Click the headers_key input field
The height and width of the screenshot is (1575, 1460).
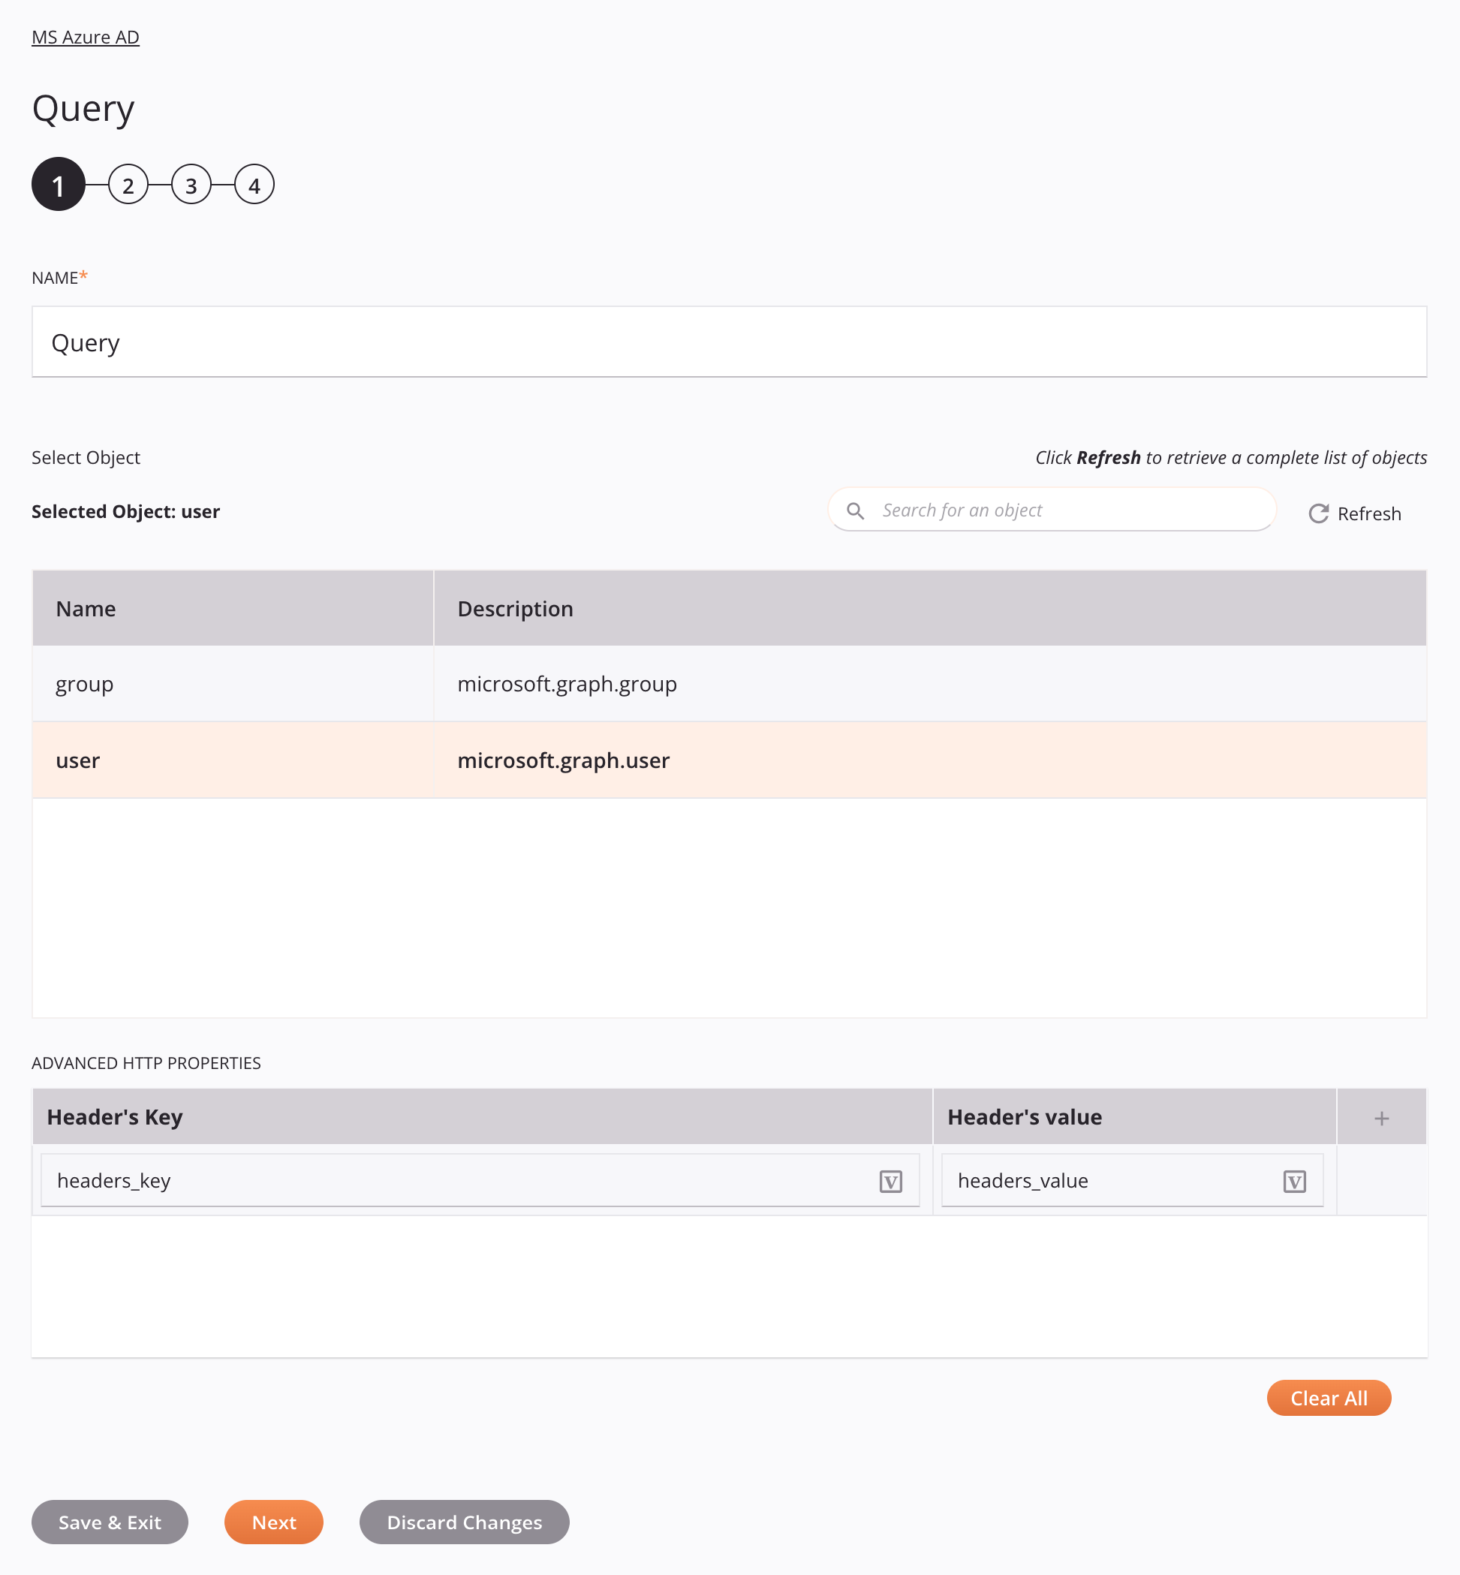pos(480,1180)
